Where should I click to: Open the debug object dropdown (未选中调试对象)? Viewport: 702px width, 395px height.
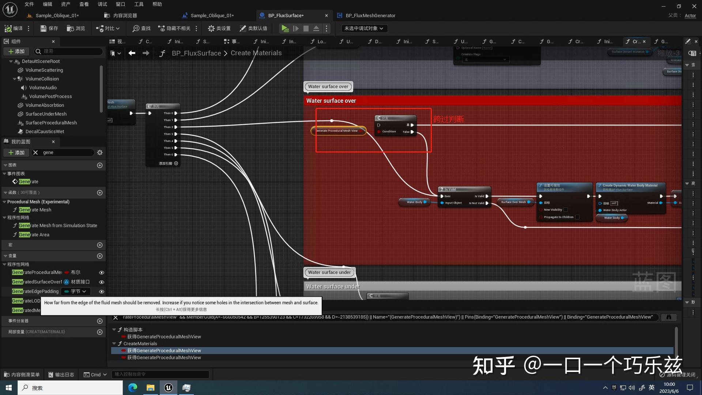tap(364, 28)
